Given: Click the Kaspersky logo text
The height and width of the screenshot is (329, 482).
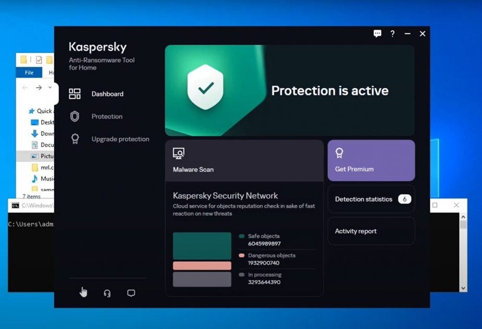Looking at the screenshot, I should pyautogui.click(x=98, y=47).
